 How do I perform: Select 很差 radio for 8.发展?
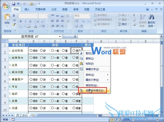coord(74,101)
